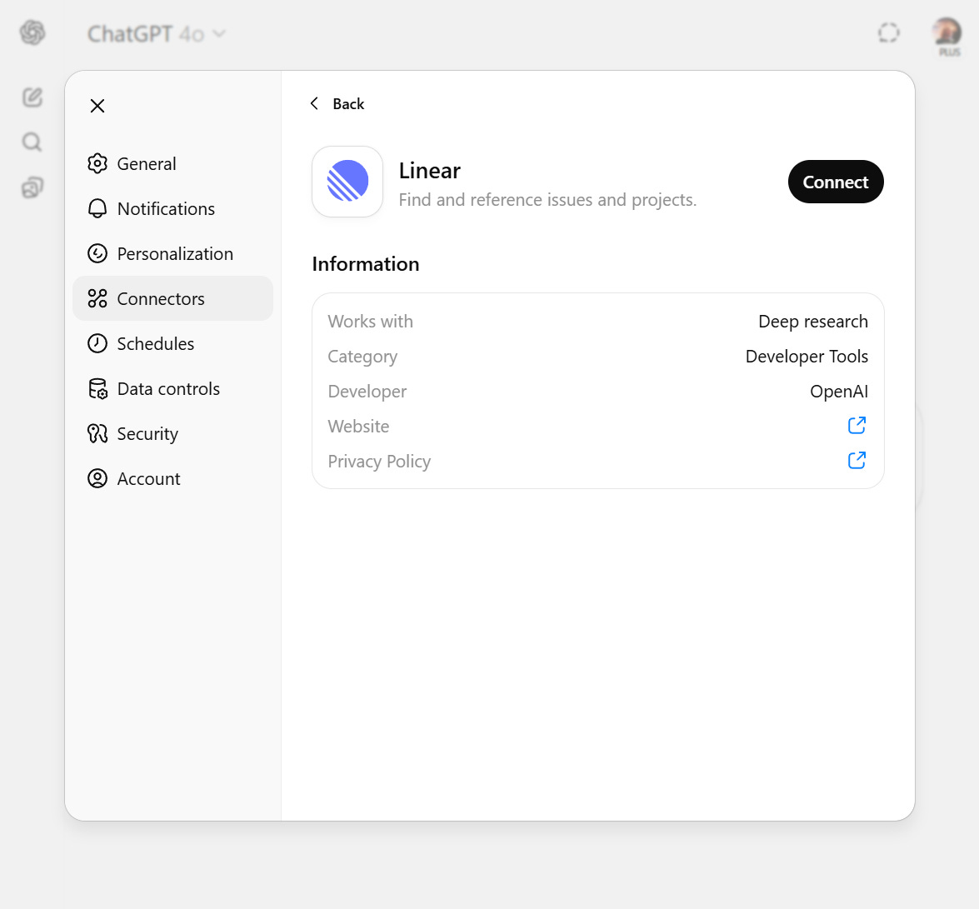Screen dimensions: 979x909
Task: Go to Security settings
Action: [x=173, y=433]
